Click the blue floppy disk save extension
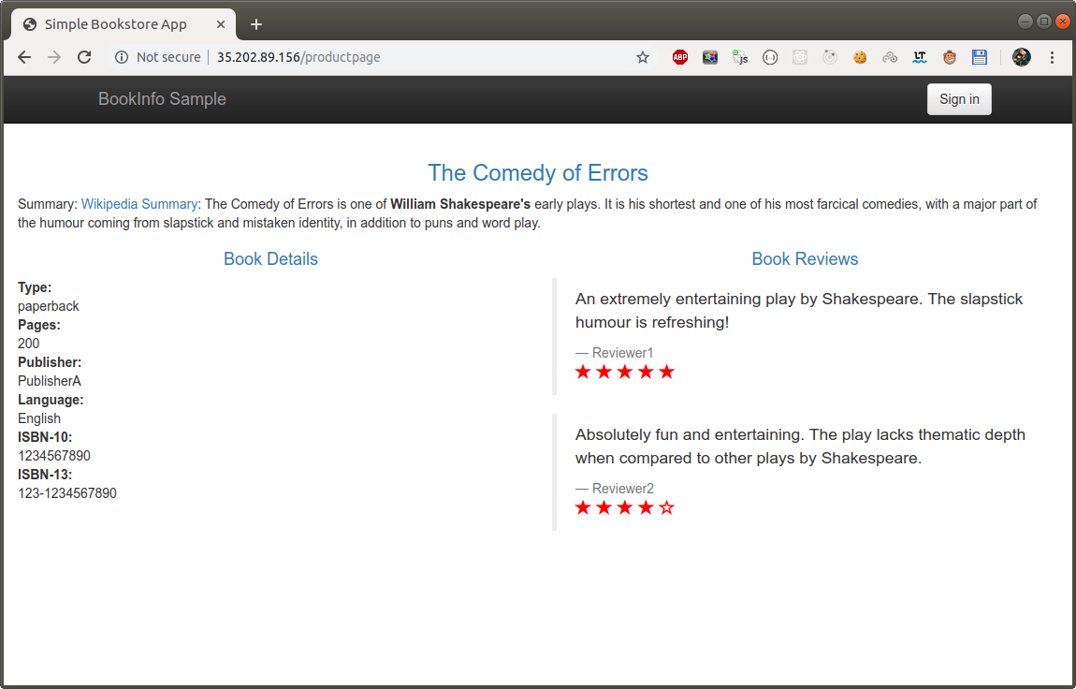The image size is (1076, 689). (x=980, y=58)
